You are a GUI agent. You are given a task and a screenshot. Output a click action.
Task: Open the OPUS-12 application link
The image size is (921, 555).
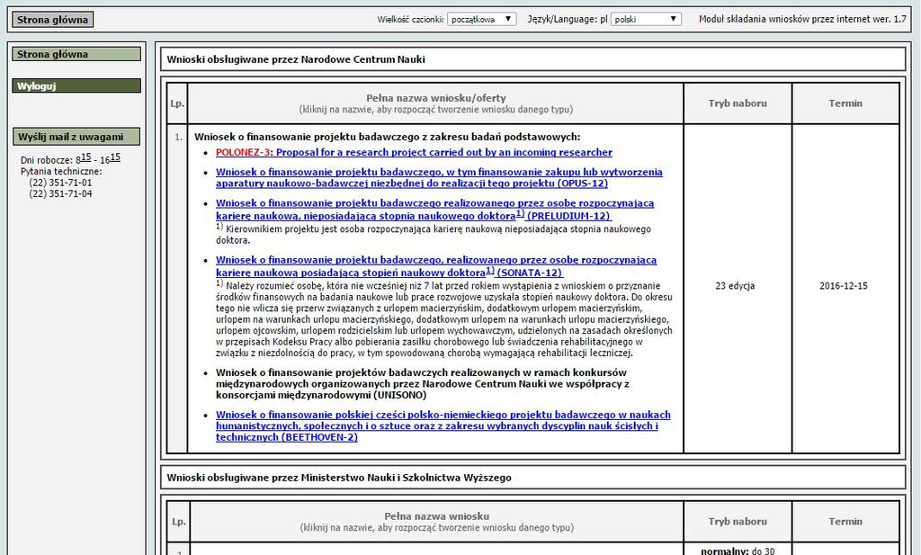click(439, 177)
